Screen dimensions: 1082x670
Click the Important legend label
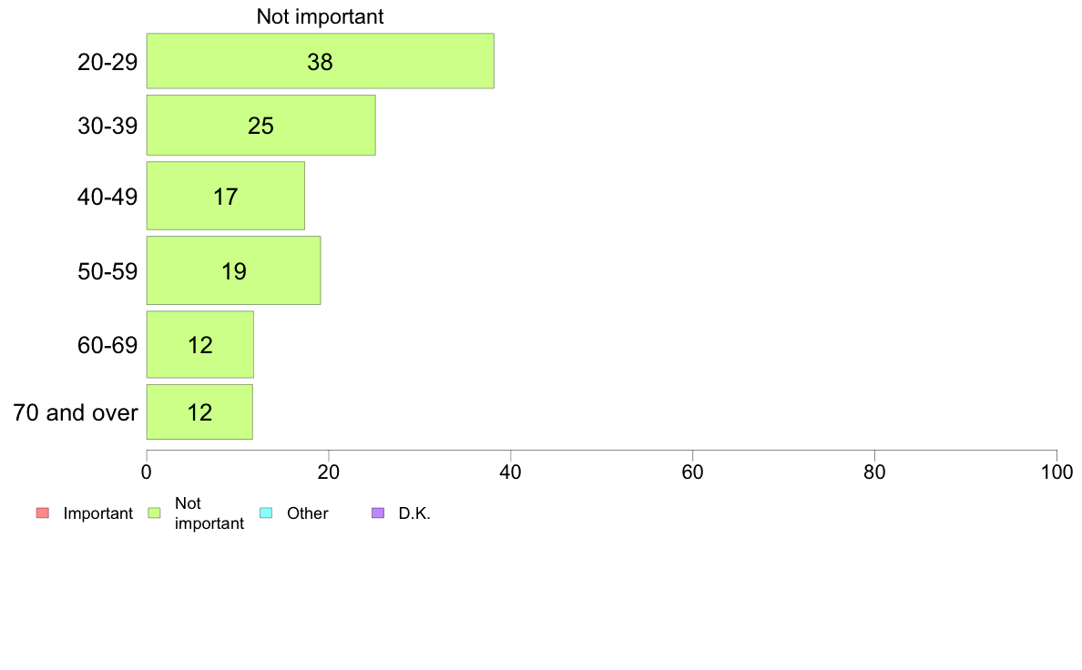click(x=98, y=513)
